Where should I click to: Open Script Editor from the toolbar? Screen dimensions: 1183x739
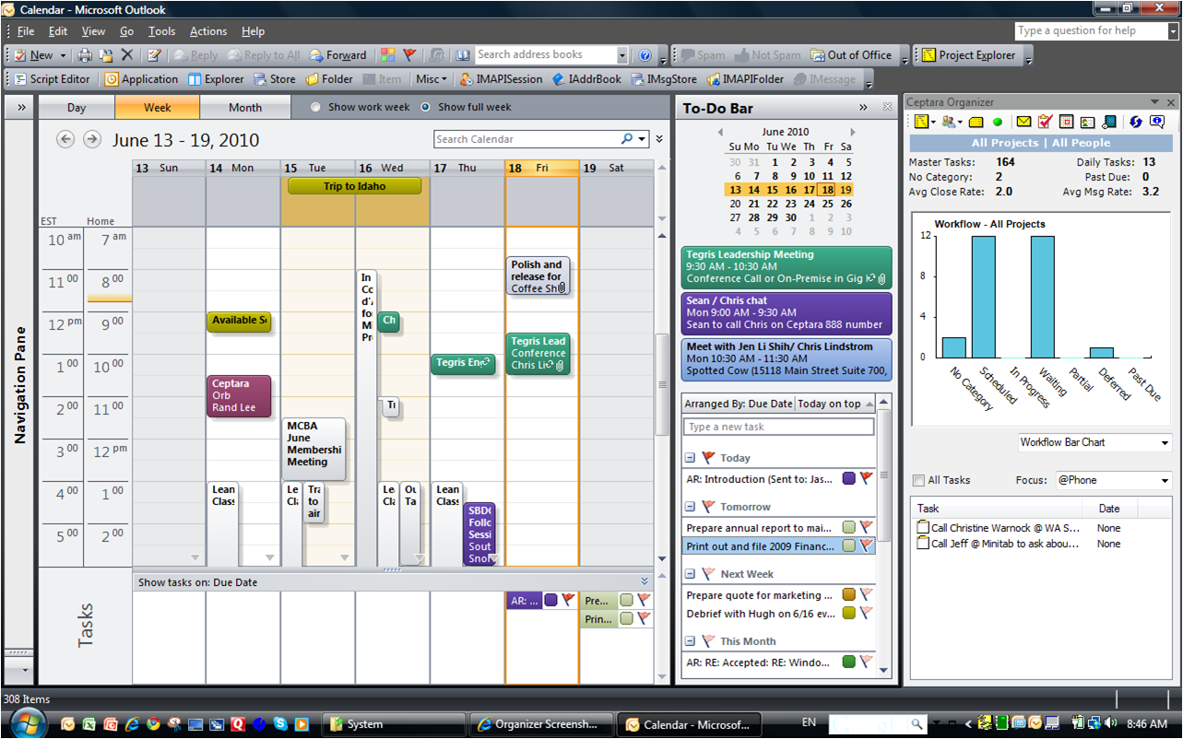[51, 79]
